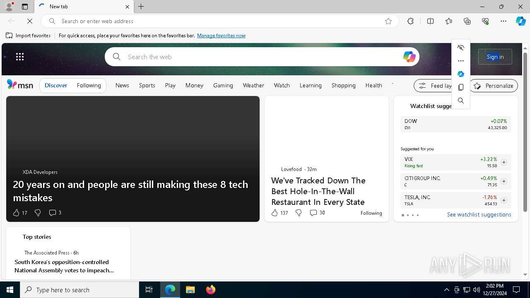Open split screen view
Viewport: 530px width, 298px height.
(430, 21)
